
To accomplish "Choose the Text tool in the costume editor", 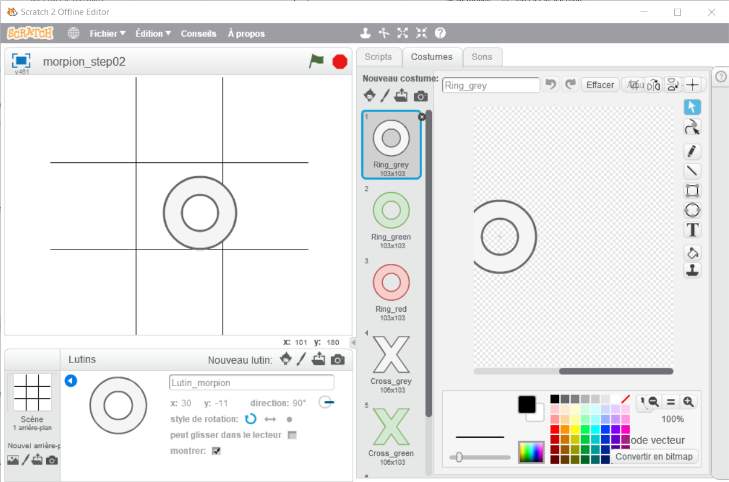I will coord(692,230).
